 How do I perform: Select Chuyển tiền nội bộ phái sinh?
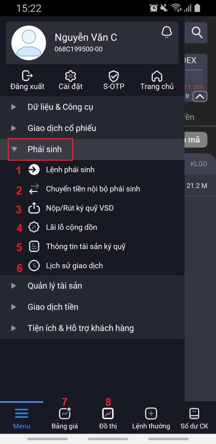[x=92, y=189]
